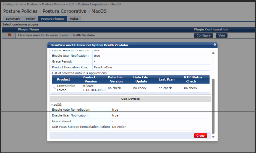Click the Data File Version column header
Viewport: 256px width, 153px height.
(116, 79)
